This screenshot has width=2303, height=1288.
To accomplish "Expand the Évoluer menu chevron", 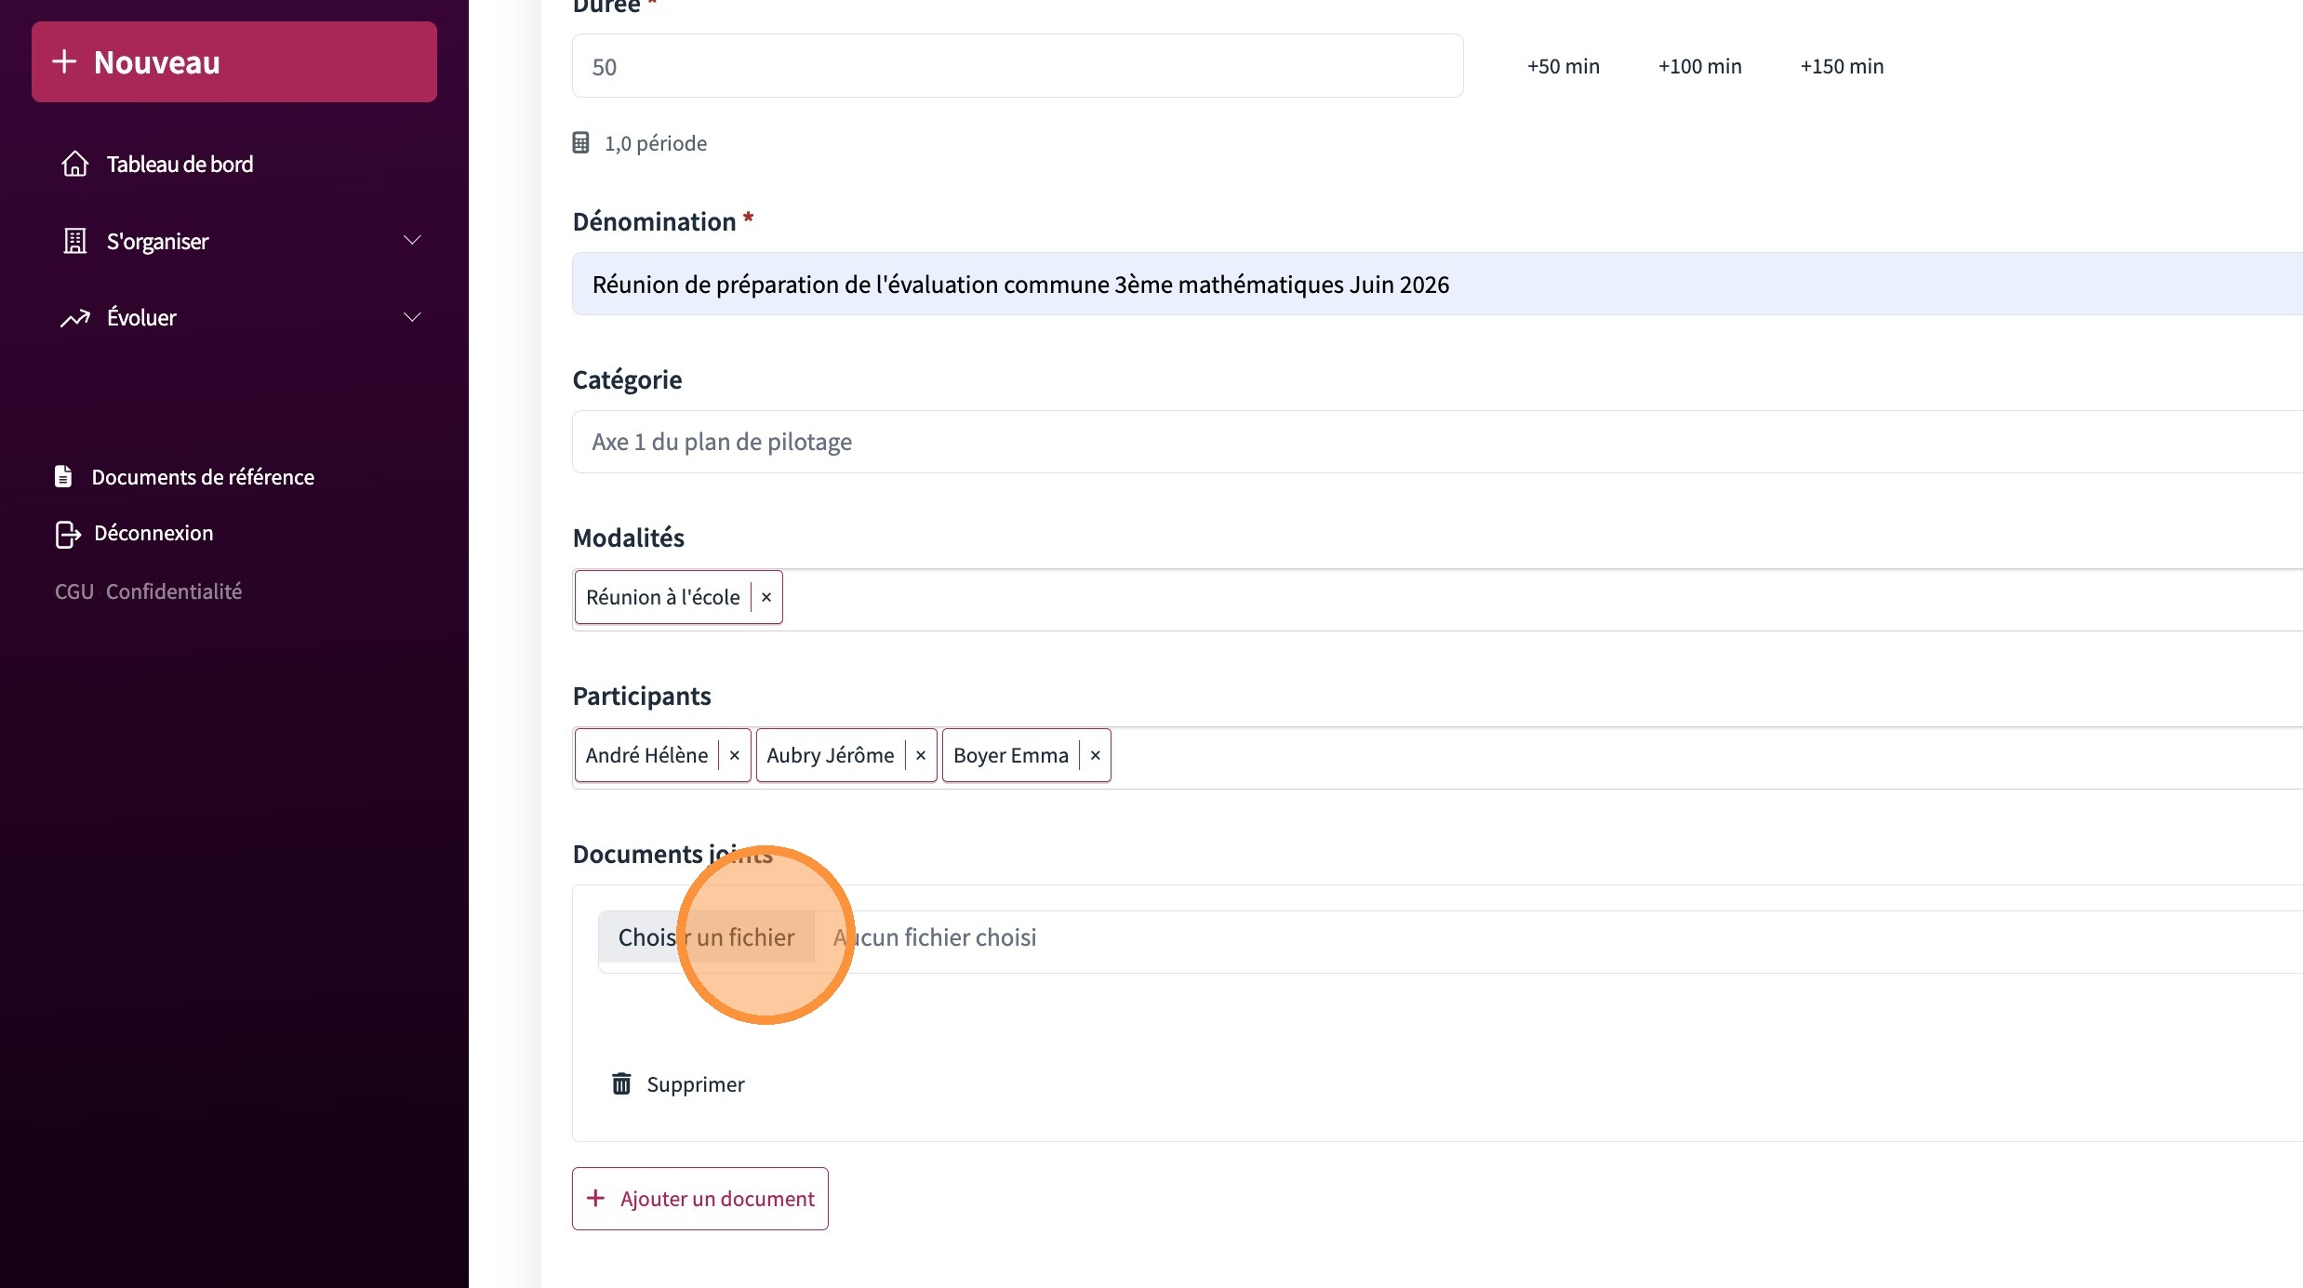I will (x=412, y=318).
